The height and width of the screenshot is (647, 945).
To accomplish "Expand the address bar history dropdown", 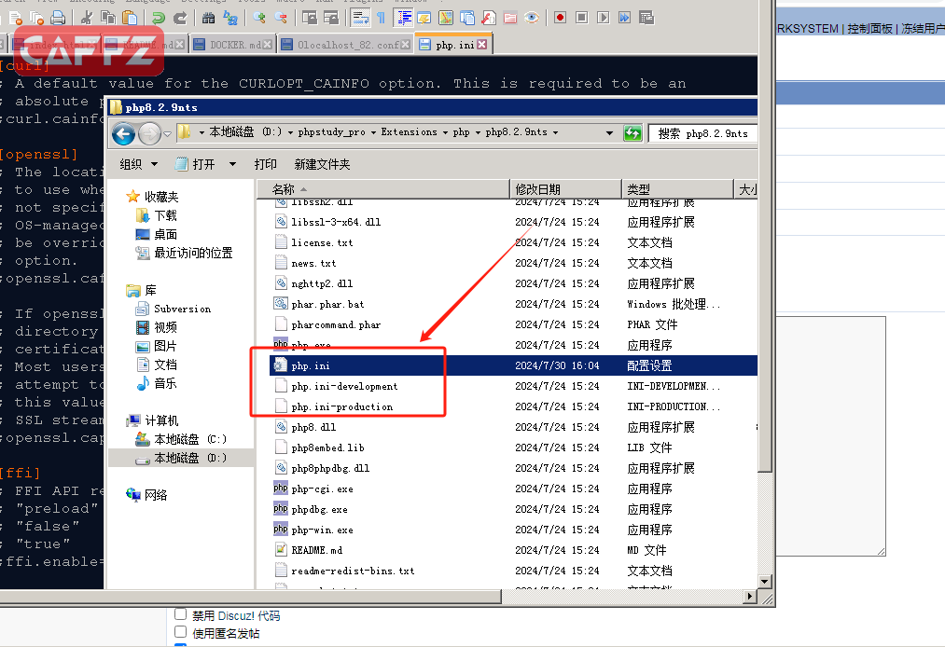I will click(x=610, y=133).
